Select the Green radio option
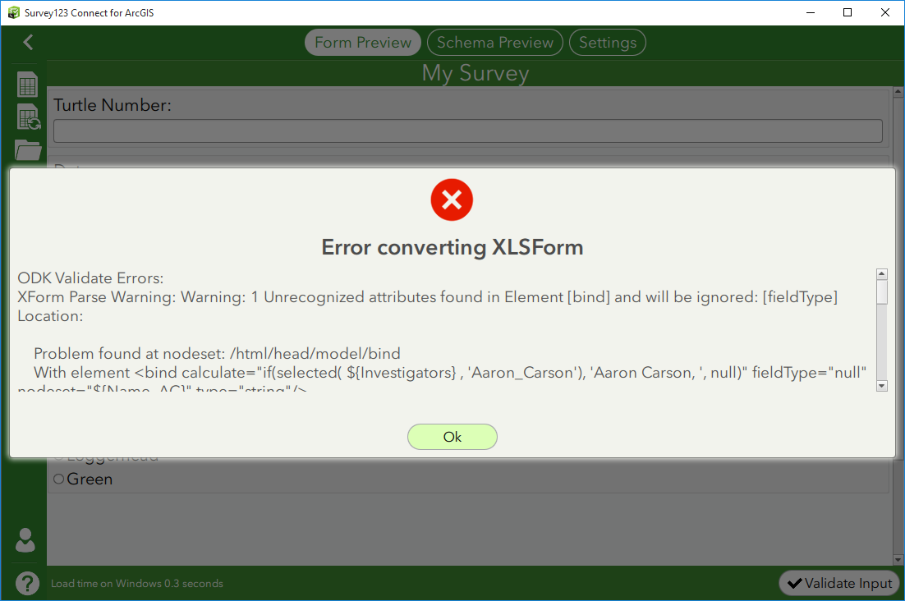The image size is (905, 601). click(x=59, y=479)
